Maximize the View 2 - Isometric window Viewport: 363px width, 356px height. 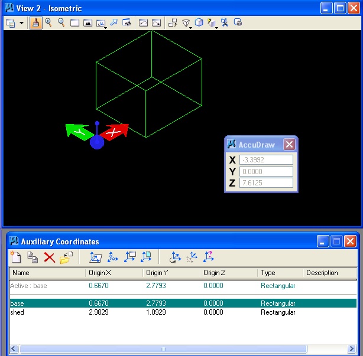[340, 8]
